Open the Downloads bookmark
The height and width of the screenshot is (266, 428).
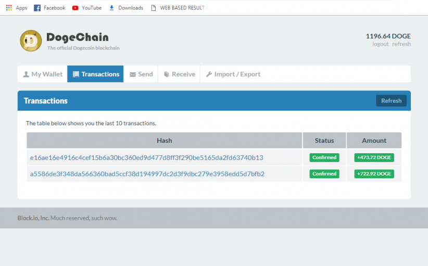point(125,8)
